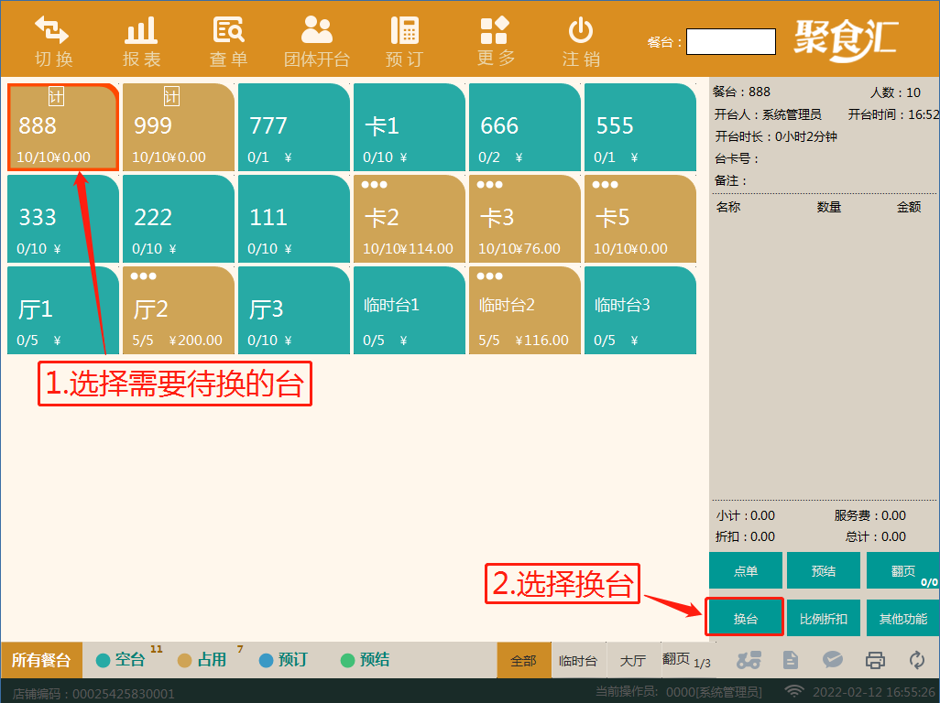Type focus in the 餐台 input field
Viewport: 940px width, 703px height.
point(731,41)
